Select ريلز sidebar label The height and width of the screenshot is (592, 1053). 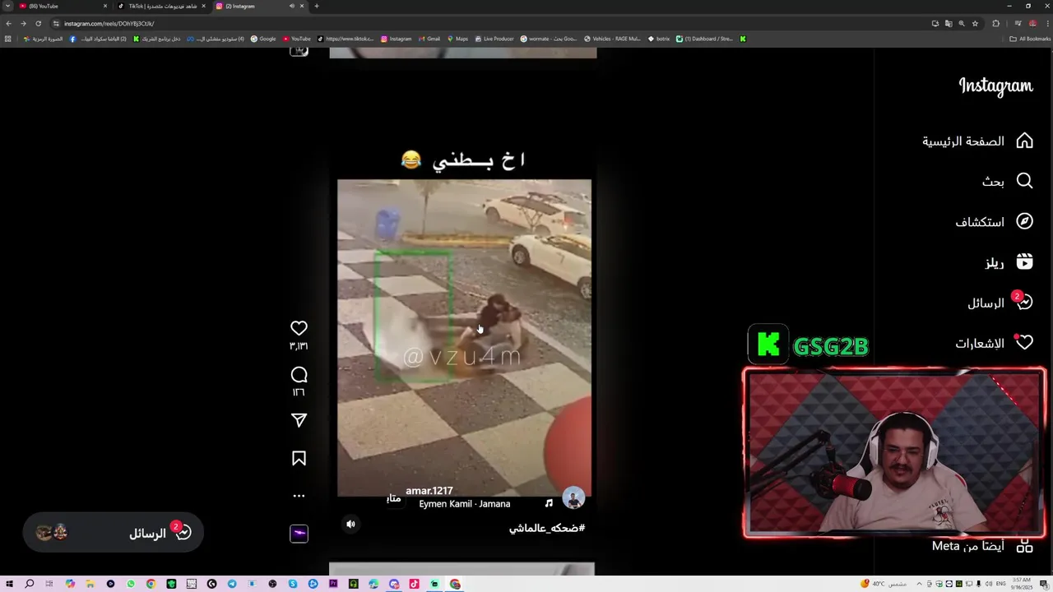(995, 263)
